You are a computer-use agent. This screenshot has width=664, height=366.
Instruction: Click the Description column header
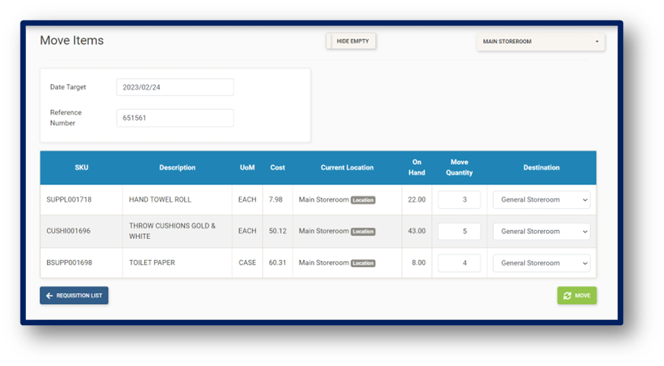177,167
